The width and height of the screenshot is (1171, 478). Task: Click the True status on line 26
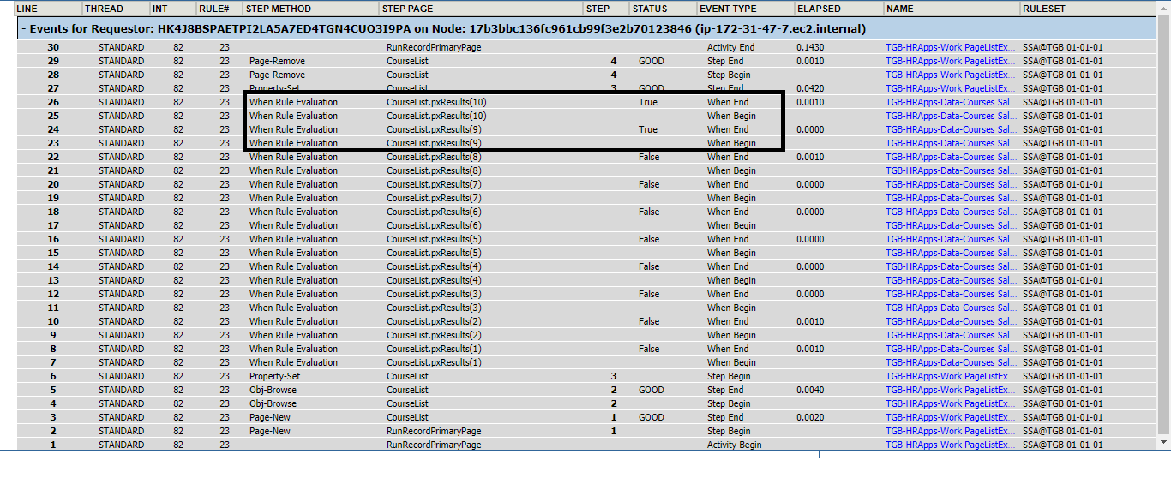point(648,102)
